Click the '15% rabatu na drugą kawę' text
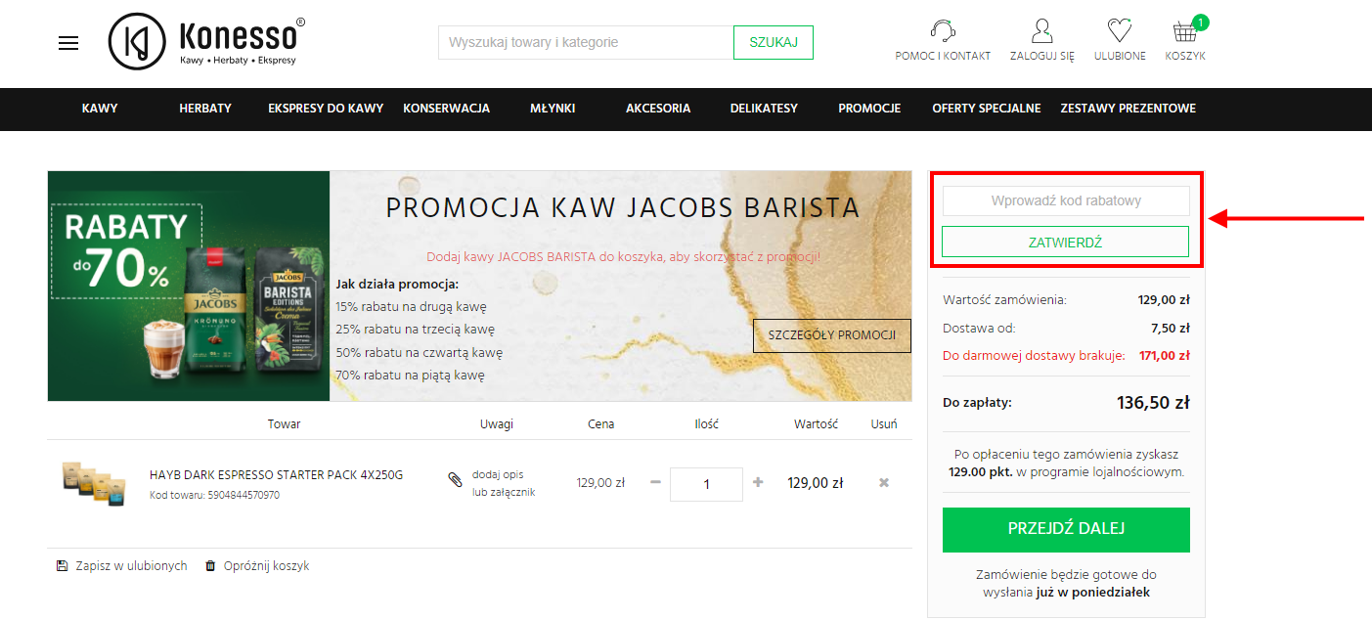This screenshot has width=1372, height=620. (x=411, y=306)
